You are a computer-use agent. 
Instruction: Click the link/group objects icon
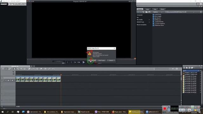coord(49,69)
